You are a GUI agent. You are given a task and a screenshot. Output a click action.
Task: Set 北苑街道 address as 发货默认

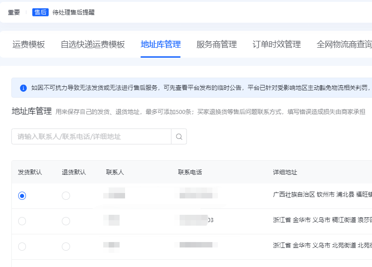(x=22, y=246)
